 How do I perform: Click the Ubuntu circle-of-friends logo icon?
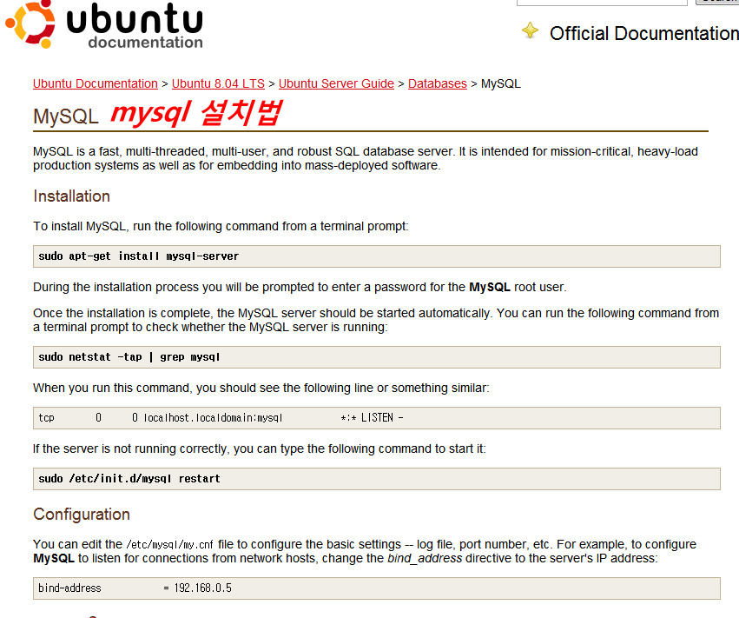tap(29, 23)
